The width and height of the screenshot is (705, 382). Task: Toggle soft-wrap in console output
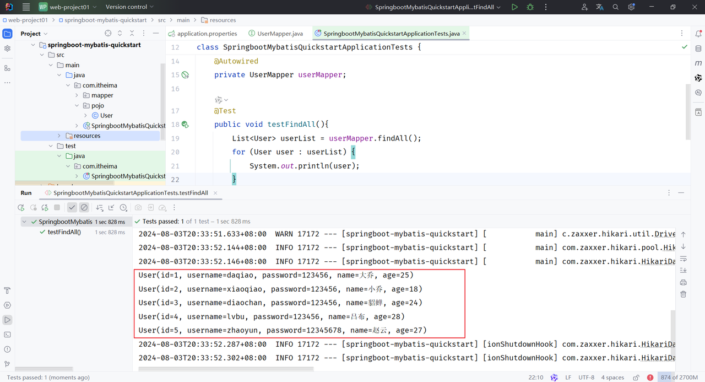point(683,259)
